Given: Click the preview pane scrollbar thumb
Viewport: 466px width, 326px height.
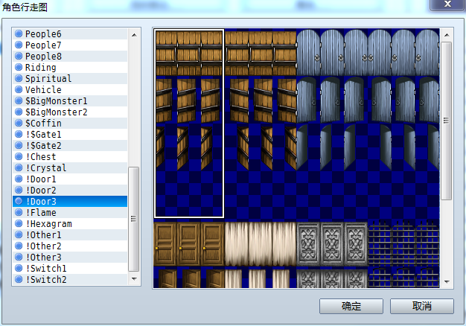Looking at the screenshot, I should [x=447, y=121].
